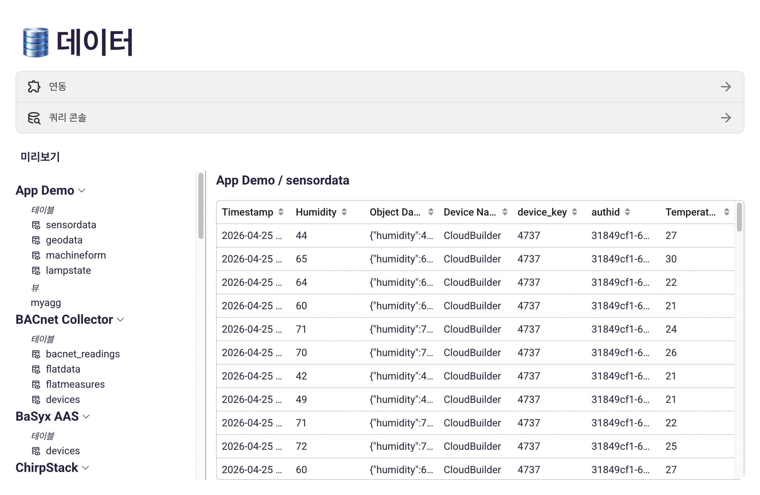
Task: Preview the devices table under BACnet Collector
Action: [x=63, y=399]
